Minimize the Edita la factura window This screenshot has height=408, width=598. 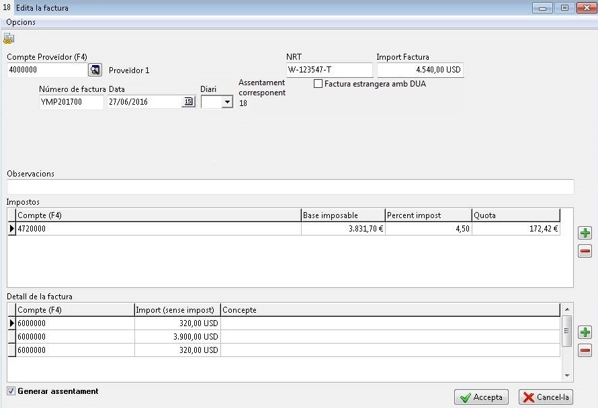pos(542,7)
